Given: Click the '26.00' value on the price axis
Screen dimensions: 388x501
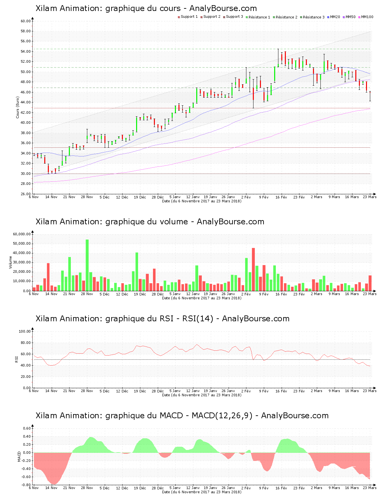Looking at the screenshot, I should pos(26,194).
